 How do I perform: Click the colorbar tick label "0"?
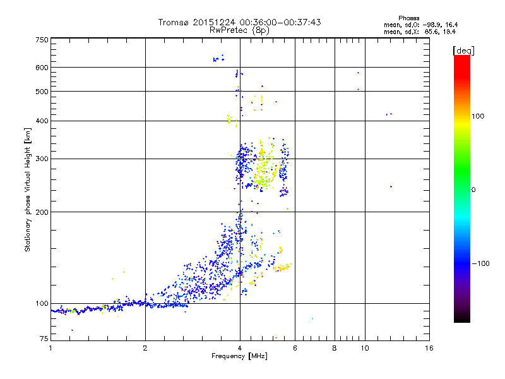pos(473,190)
